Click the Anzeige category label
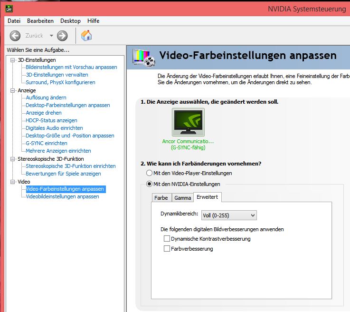Screen dimensions: 350x312 pos(27,90)
